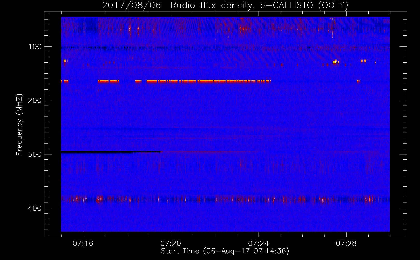420x260 pixels.
Task: Click the "Start Time (06-Aug-17 07:14:36)" label
Action: pyautogui.click(x=225, y=251)
